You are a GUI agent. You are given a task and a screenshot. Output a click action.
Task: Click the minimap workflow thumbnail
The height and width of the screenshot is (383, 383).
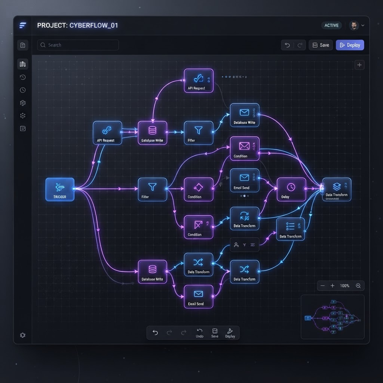333,317
